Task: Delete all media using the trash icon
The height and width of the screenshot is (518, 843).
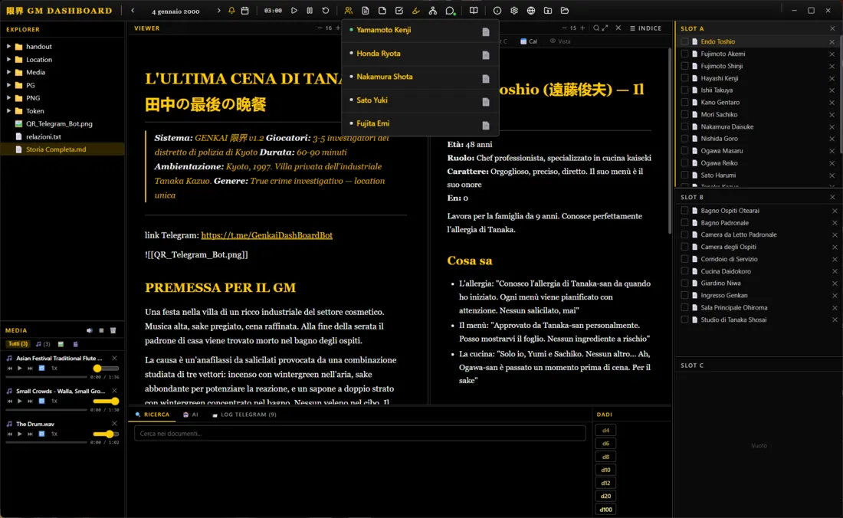Action: click(x=113, y=330)
